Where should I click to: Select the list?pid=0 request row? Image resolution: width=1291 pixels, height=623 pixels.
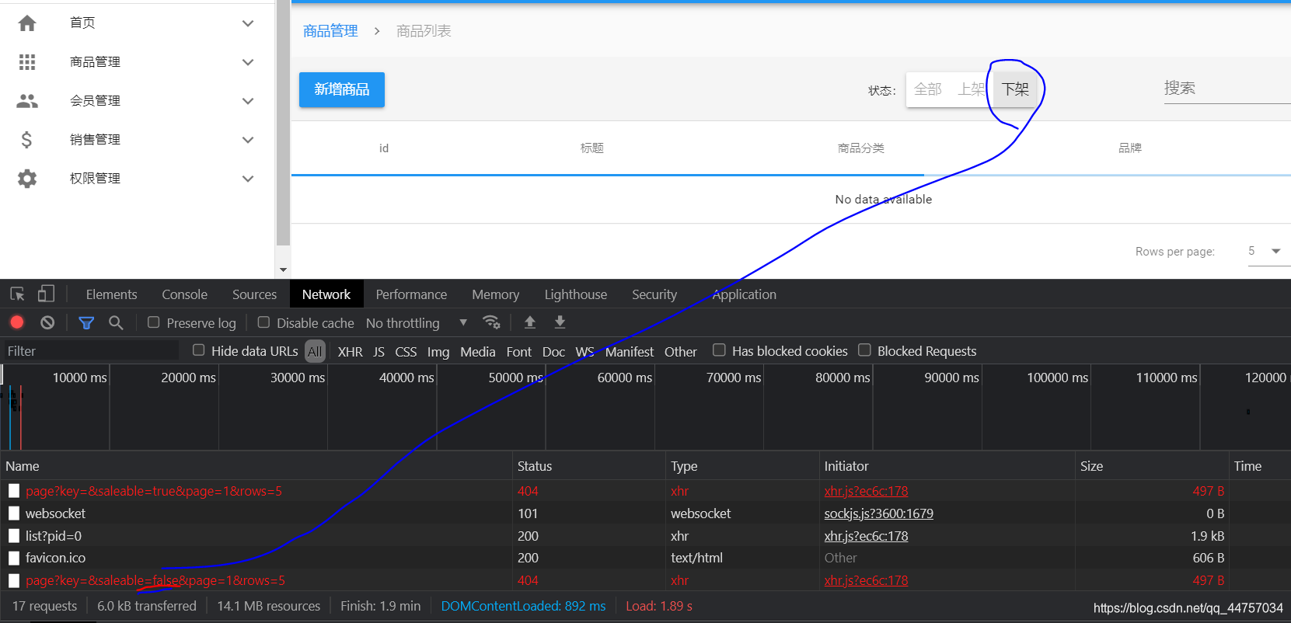645,536
